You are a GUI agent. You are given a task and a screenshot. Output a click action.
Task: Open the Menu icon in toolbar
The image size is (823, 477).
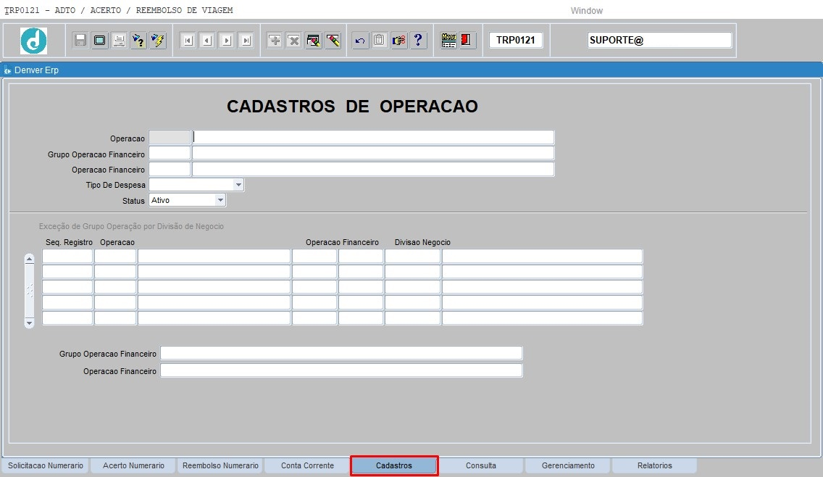tap(448, 41)
